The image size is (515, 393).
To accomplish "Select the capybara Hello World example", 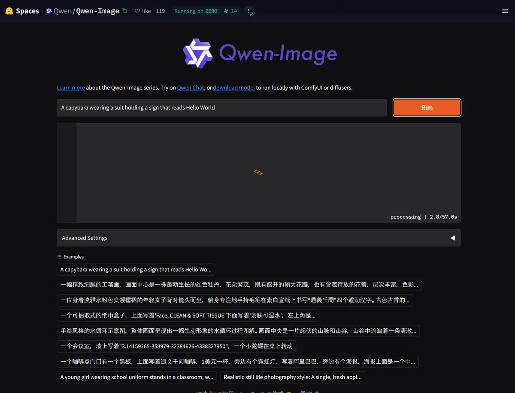I will point(136,270).
